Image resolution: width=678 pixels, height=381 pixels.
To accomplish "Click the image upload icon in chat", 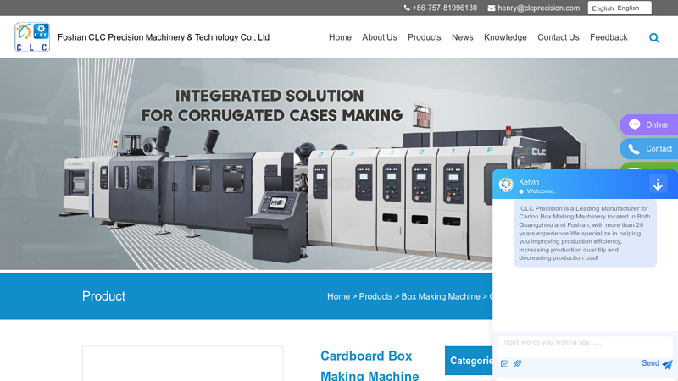I will click(x=504, y=364).
